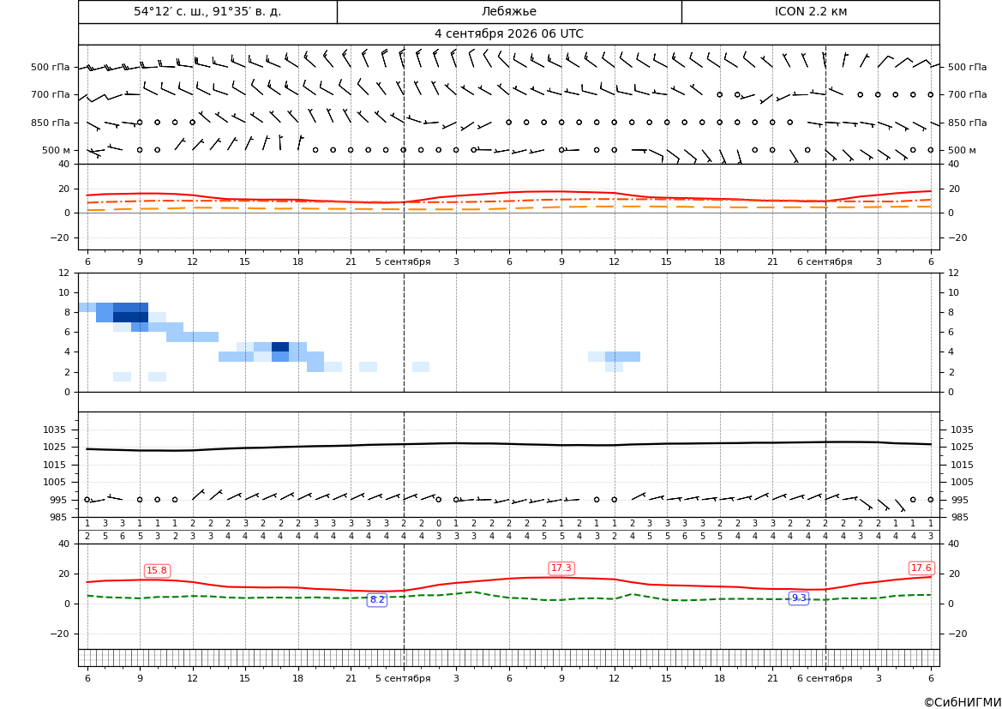Click the ©СибНИГМИ copyright text
1002x709 pixels.
click(x=963, y=702)
